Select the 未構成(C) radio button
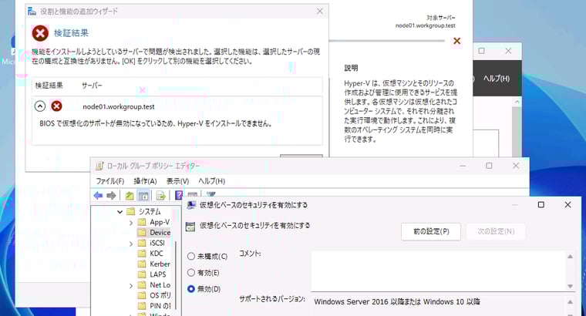This screenshot has height=316, width=586. tap(191, 256)
